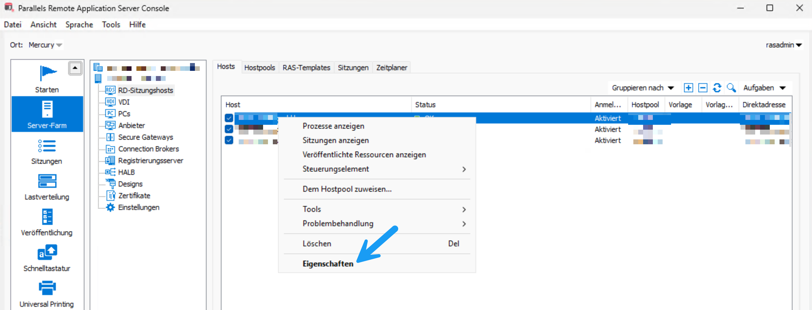This screenshot has height=310, width=812.
Task: Open the Gruppieren nach dropdown
Action: pyautogui.click(x=642, y=88)
